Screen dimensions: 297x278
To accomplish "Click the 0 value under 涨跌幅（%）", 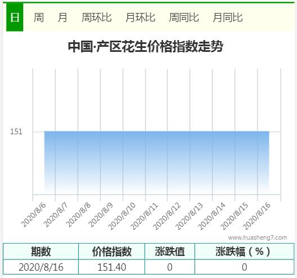I will (x=245, y=267).
